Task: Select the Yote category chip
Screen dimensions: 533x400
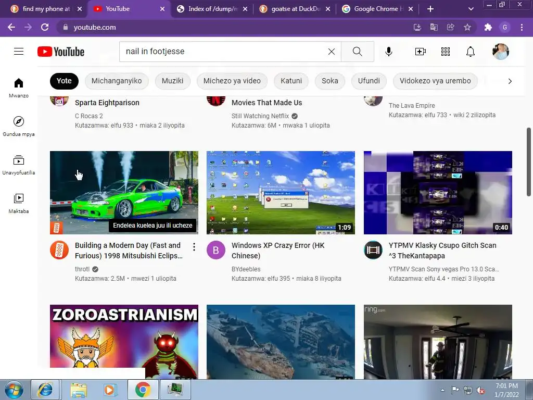Action: tap(64, 81)
